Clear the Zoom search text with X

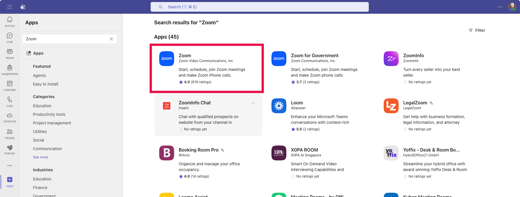click(x=111, y=39)
